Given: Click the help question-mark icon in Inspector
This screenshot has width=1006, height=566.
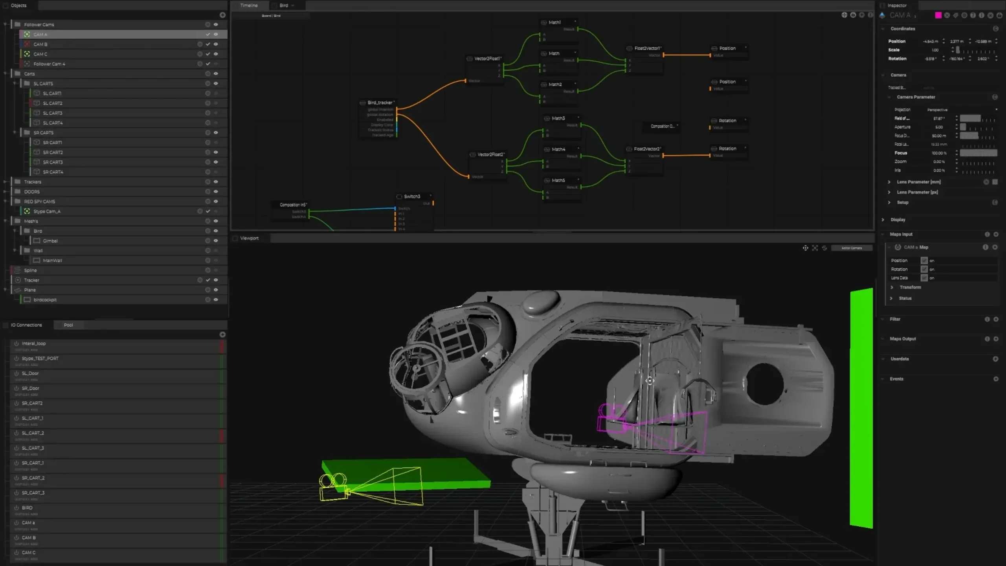Looking at the screenshot, I should [973, 15].
